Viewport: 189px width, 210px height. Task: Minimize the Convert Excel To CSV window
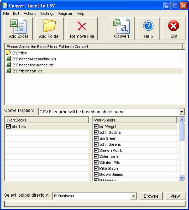coord(167,6)
